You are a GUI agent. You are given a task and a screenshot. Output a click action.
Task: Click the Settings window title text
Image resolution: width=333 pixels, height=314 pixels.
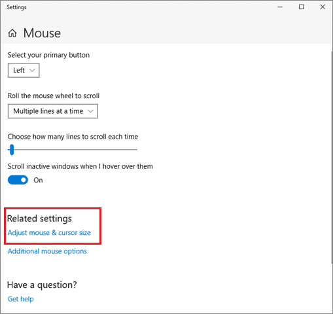16,7
